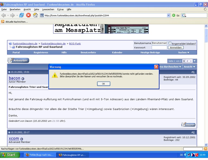Viewport: 208px width, 160px height.
Task: Click bacon's online status icon
Action: point(23,79)
